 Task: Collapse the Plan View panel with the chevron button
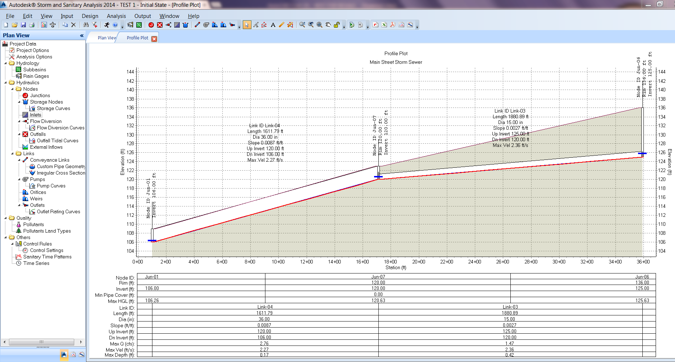81,35
